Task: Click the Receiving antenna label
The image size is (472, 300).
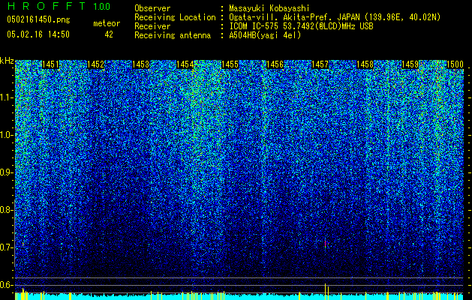Action: 173,35
